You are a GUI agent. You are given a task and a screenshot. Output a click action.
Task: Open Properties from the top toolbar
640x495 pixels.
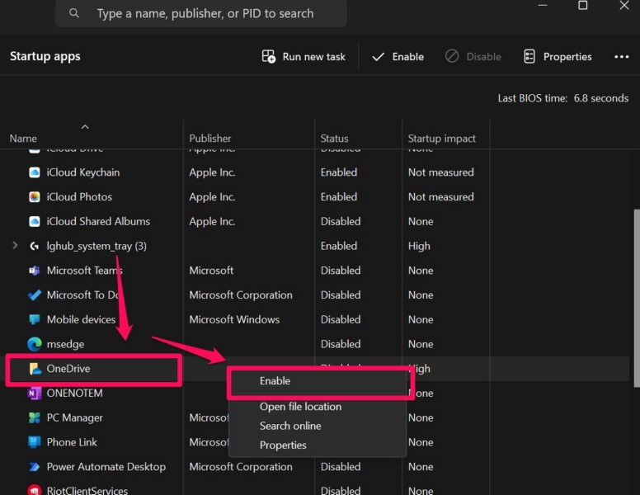click(x=558, y=57)
